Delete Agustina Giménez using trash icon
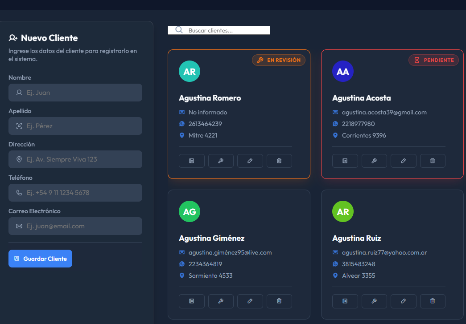The height and width of the screenshot is (324, 466). 279,301
